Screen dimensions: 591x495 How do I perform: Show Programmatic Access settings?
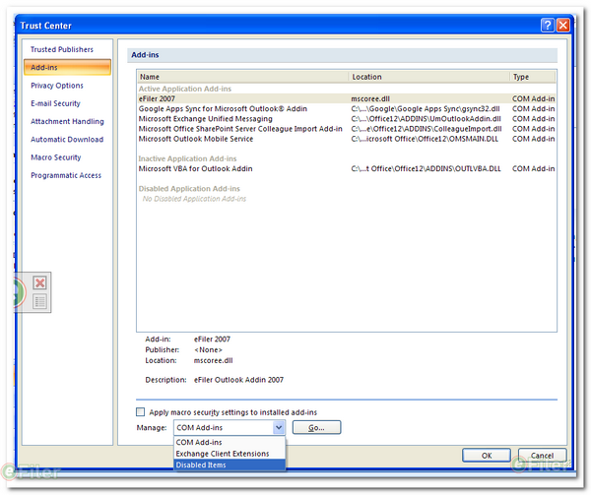tap(66, 175)
